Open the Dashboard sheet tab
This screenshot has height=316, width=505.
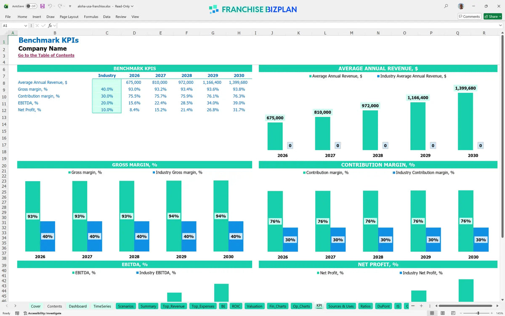[78, 306]
